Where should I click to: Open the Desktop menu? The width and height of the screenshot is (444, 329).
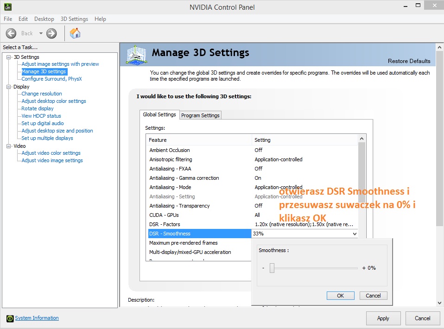click(44, 19)
